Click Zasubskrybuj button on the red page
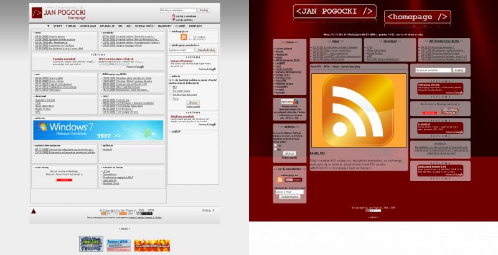498x255 pixels. click(x=289, y=197)
